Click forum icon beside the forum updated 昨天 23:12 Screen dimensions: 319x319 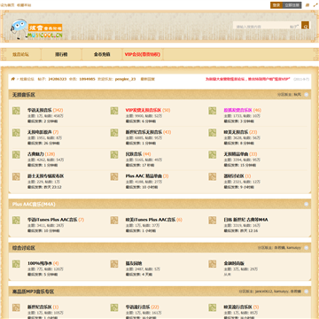[16, 176]
